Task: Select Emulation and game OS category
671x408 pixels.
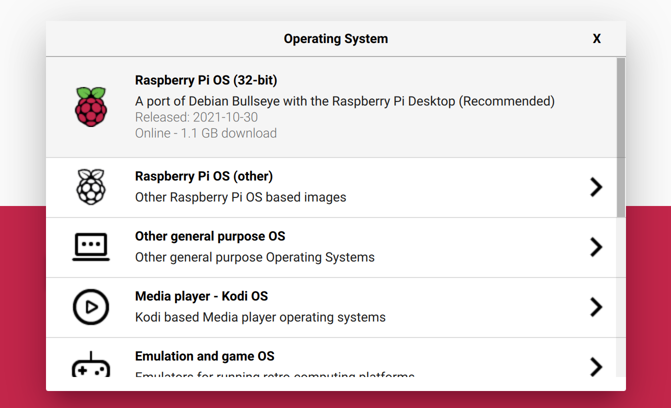Action: (204, 356)
